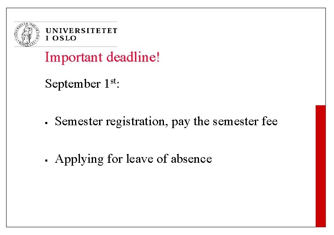The height and width of the screenshot is (235, 334).
Task: Click 'pay the semester fee' text
Action: [x=225, y=122]
